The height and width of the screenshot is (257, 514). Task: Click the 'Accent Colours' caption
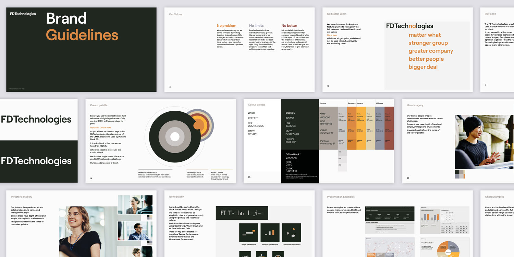pyautogui.click(x=217, y=172)
